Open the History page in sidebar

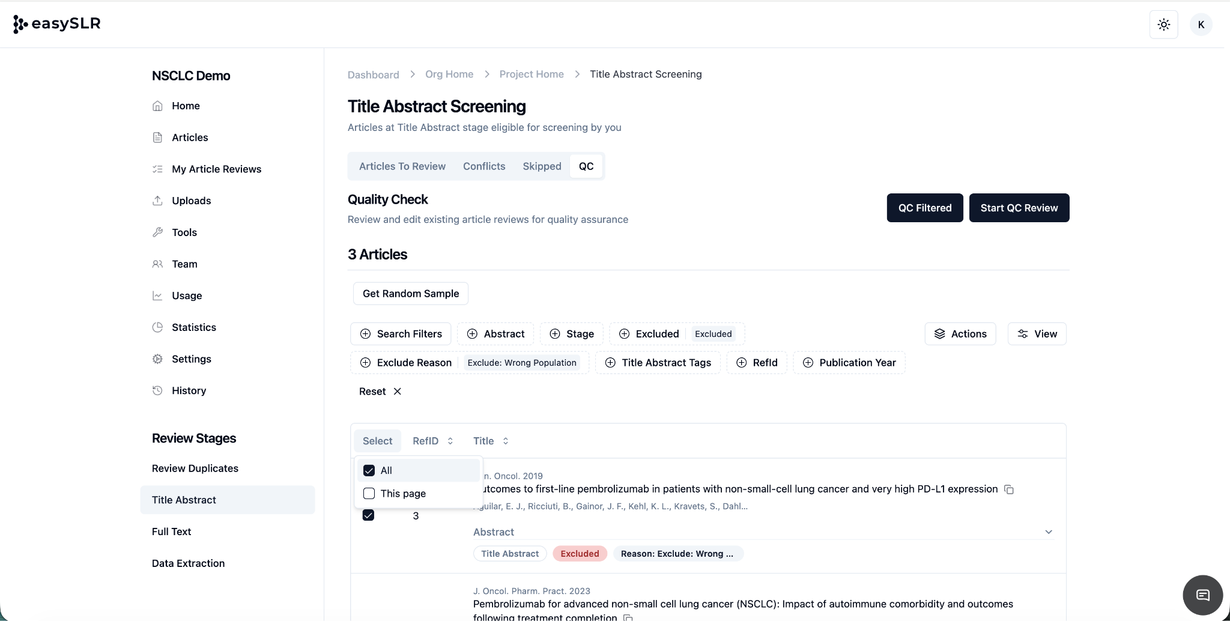click(x=189, y=390)
